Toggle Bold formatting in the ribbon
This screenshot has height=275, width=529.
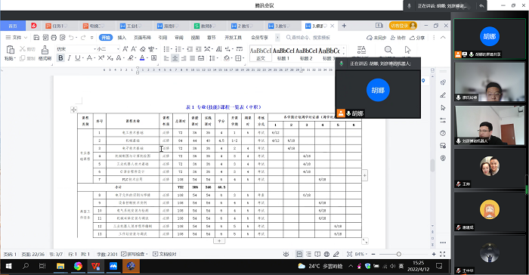click(60, 58)
